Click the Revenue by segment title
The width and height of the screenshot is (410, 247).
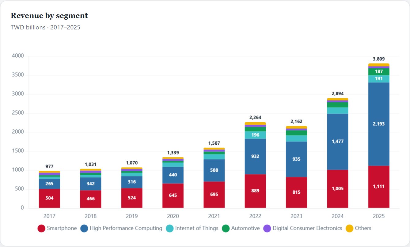(x=49, y=16)
